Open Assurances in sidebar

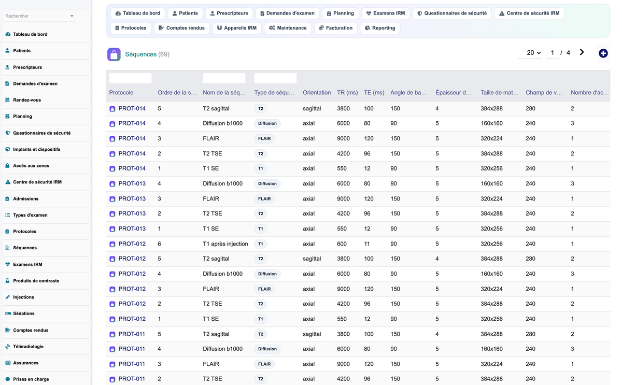pyautogui.click(x=25, y=363)
